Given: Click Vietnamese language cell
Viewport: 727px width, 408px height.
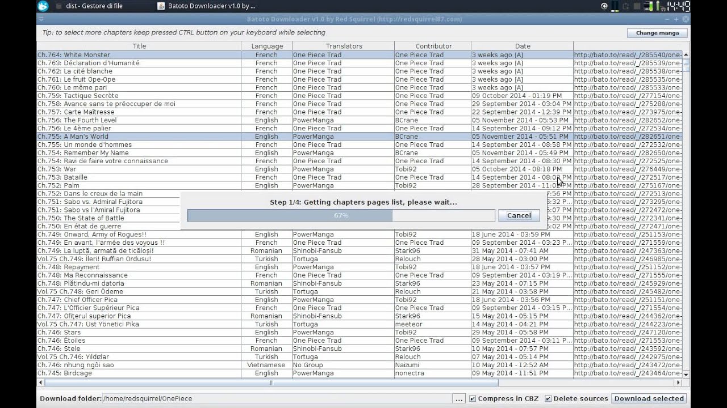Looking at the screenshot, I should [x=266, y=365].
